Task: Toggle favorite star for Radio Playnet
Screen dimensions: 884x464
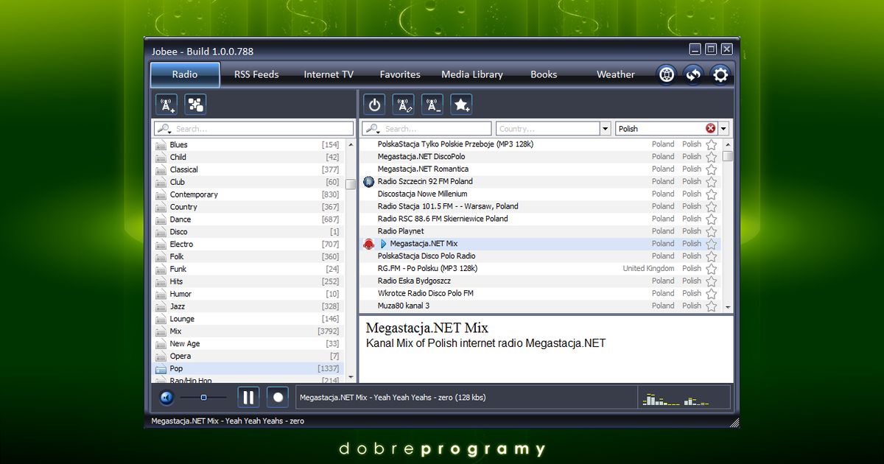Action: pyautogui.click(x=711, y=231)
